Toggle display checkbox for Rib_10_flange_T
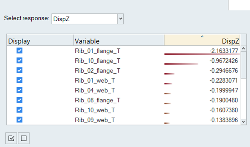Viewport: 250px width, 147px height. (20, 61)
